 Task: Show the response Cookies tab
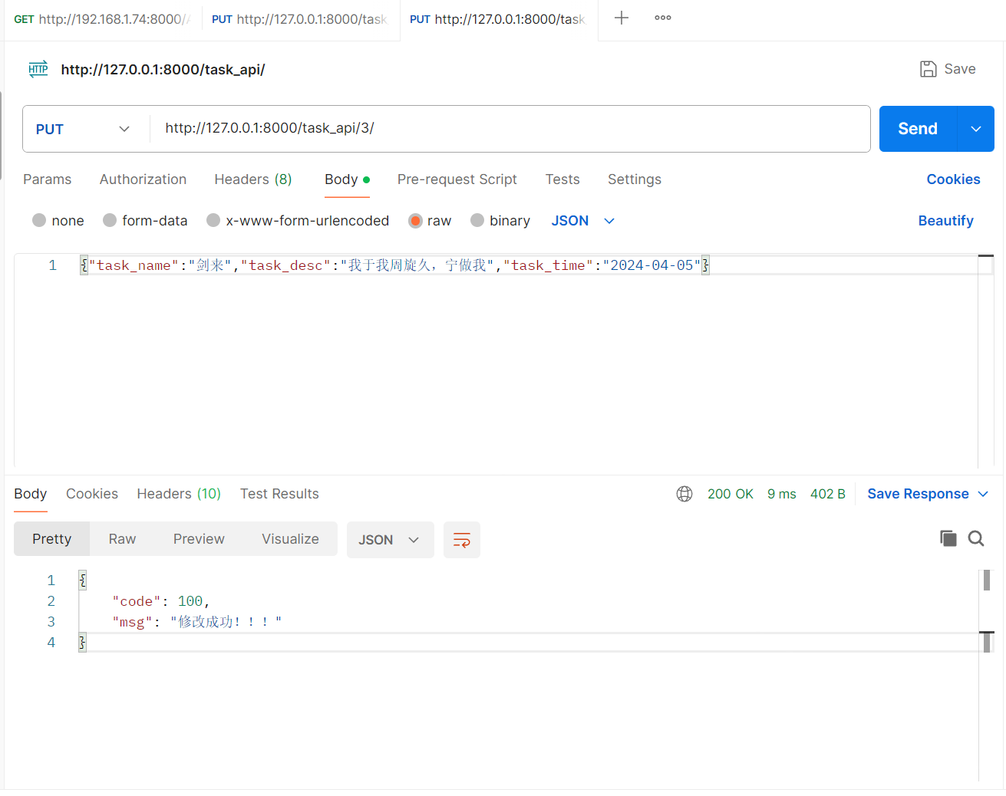[x=92, y=494]
